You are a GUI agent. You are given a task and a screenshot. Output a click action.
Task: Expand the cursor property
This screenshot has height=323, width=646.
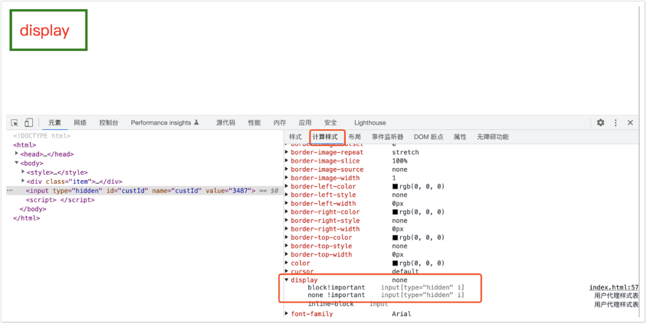click(x=287, y=272)
